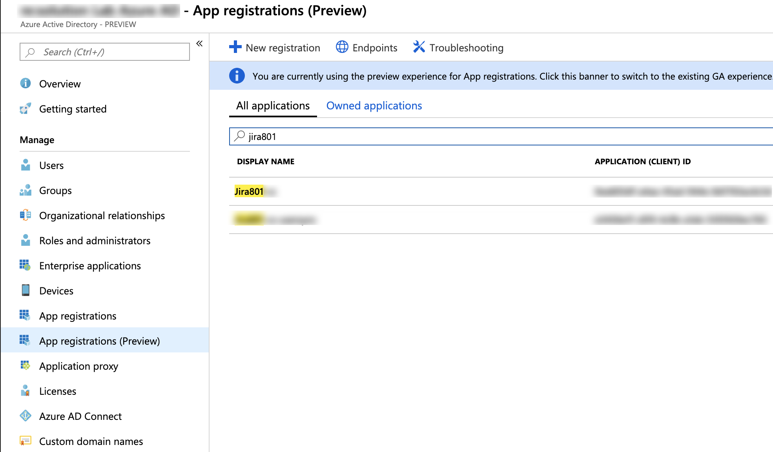Click the Getting started rocket icon
773x452 pixels.
(26, 109)
